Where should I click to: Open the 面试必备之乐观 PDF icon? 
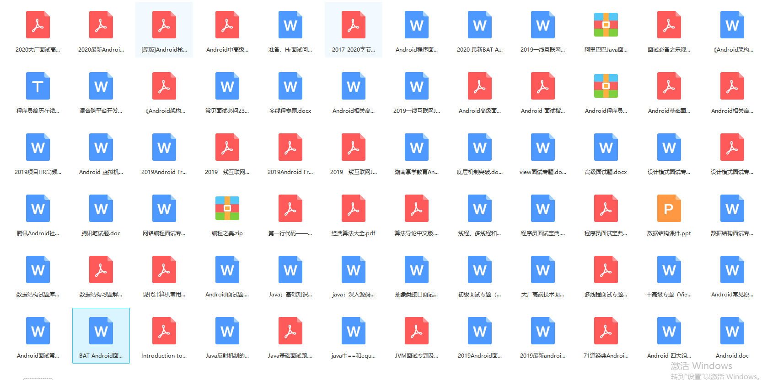[669, 25]
